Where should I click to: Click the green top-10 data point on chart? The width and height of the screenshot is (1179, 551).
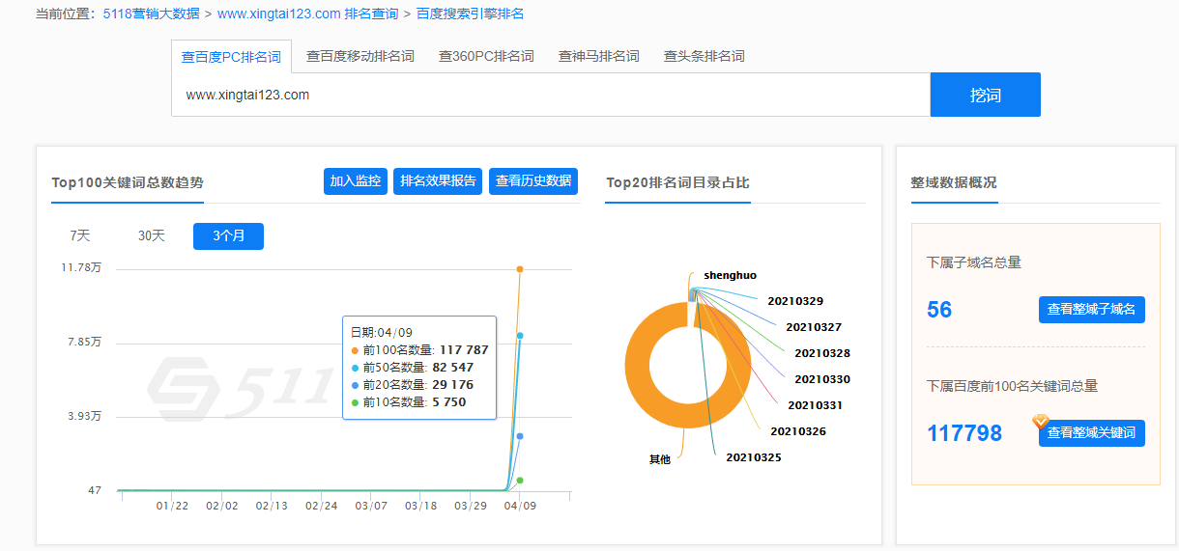(x=520, y=481)
